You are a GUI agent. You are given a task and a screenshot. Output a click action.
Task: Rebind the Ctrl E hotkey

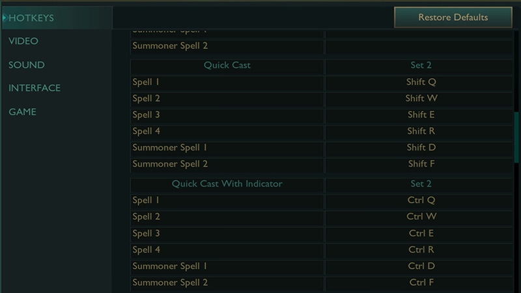click(421, 233)
